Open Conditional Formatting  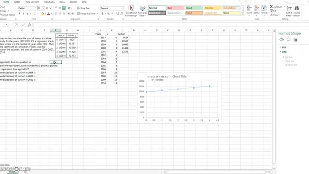[131, 11]
